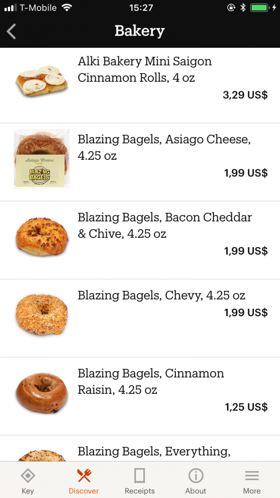Select the Discover fork and knife icon
This screenshot has height=498, width=280.
[84, 476]
